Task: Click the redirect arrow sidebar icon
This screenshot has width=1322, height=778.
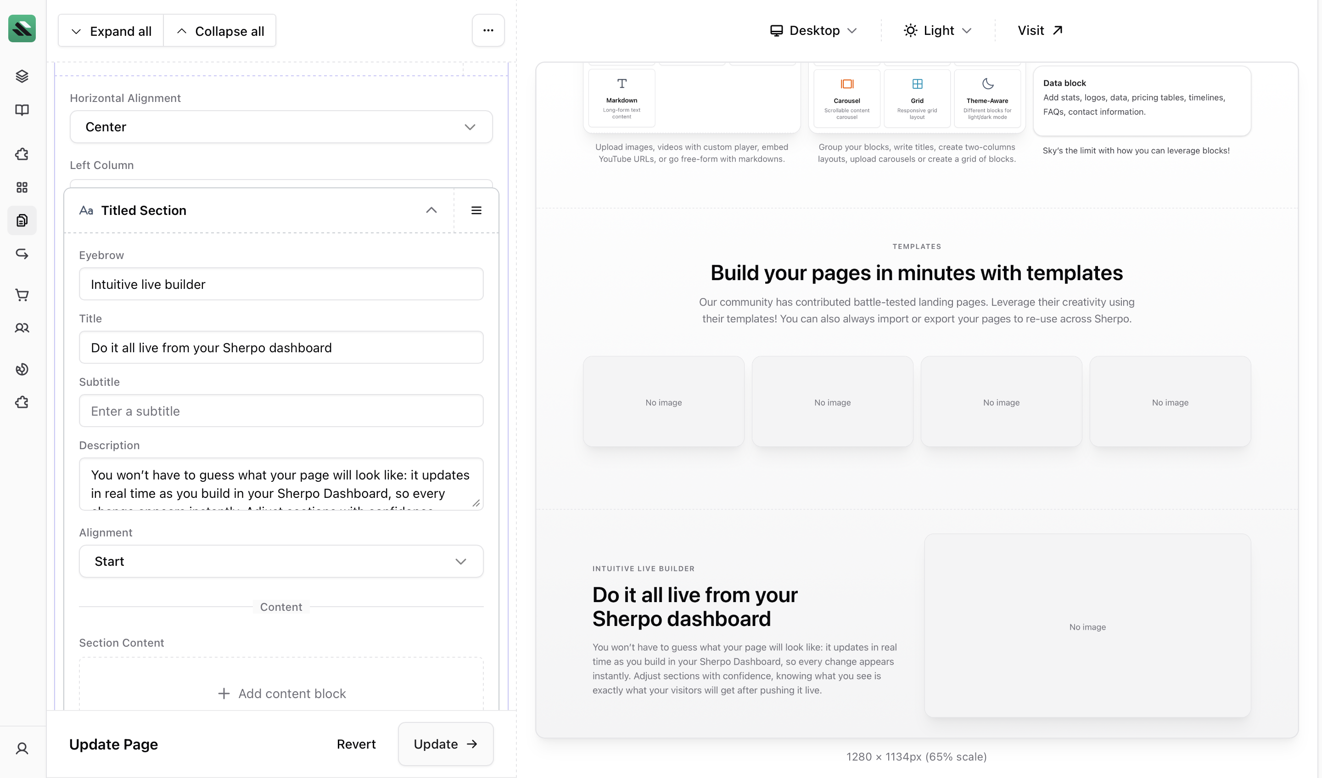Action: coord(22,254)
